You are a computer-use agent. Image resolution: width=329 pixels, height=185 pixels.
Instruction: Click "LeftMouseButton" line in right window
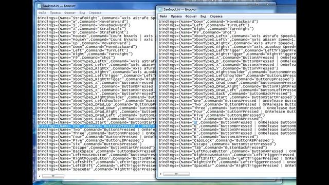pyautogui.click(x=227, y=151)
